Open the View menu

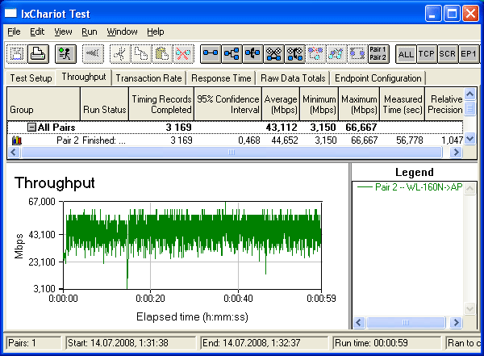[x=63, y=31]
